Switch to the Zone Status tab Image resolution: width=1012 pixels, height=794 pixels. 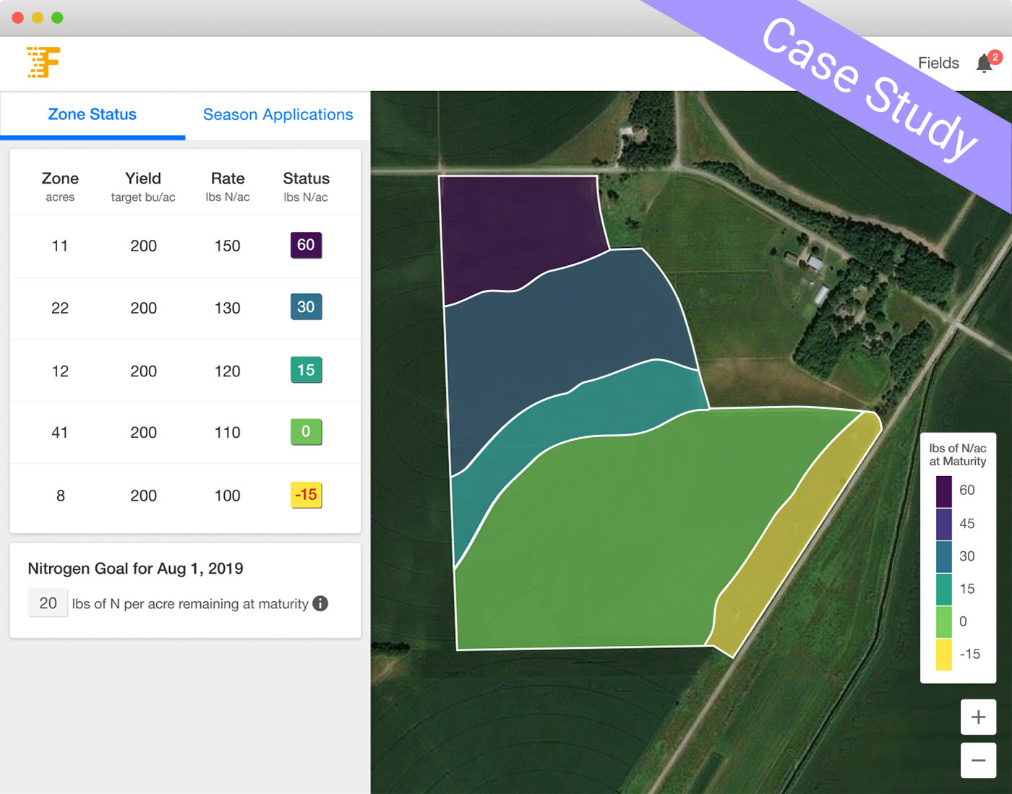(93, 115)
